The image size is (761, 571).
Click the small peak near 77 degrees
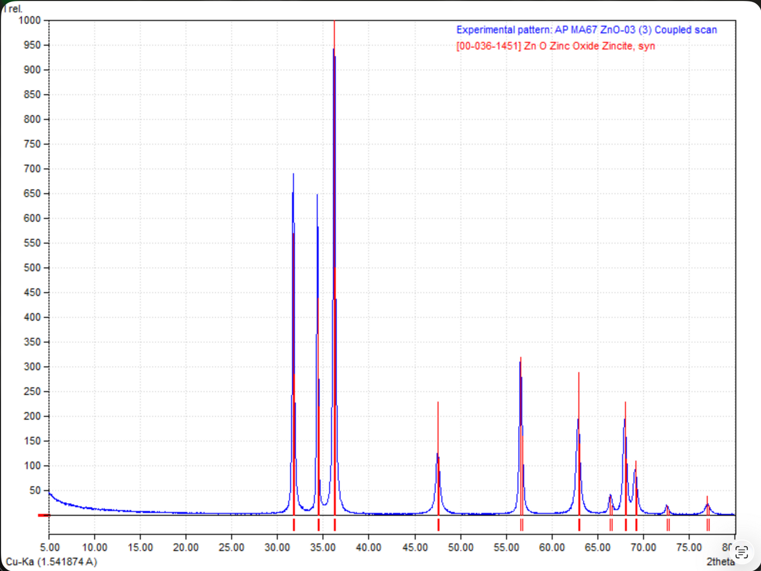708,505
